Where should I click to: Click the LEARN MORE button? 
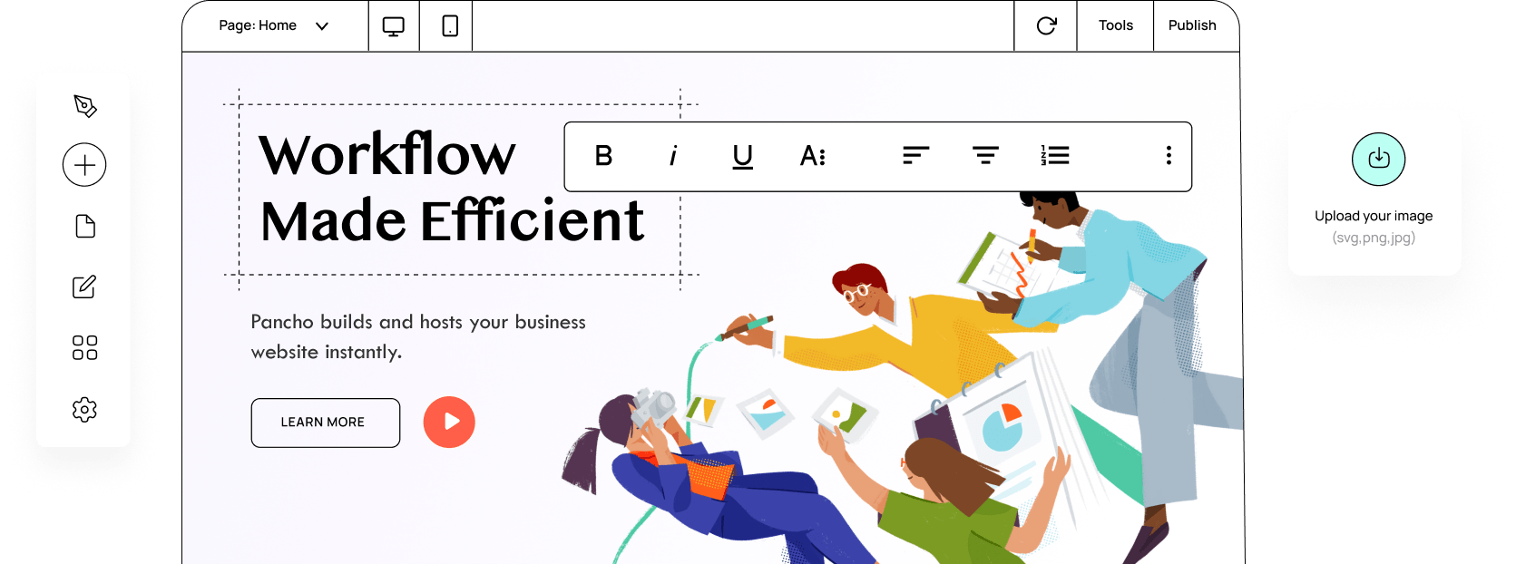pyautogui.click(x=326, y=423)
